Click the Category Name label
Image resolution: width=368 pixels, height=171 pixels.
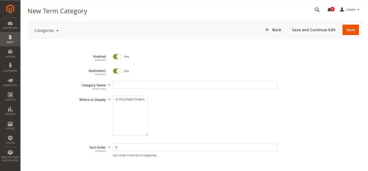[x=93, y=85]
